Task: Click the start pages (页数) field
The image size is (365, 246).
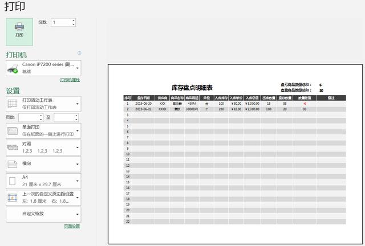Action: [29, 117]
